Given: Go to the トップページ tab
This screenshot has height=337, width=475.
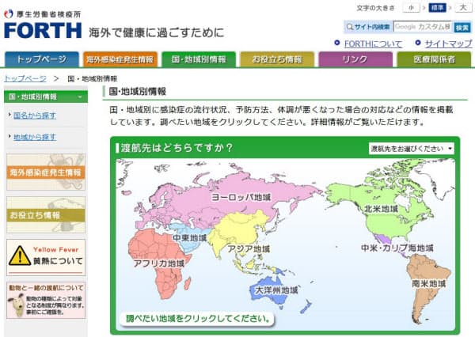Looking at the screenshot, I should point(41,59).
